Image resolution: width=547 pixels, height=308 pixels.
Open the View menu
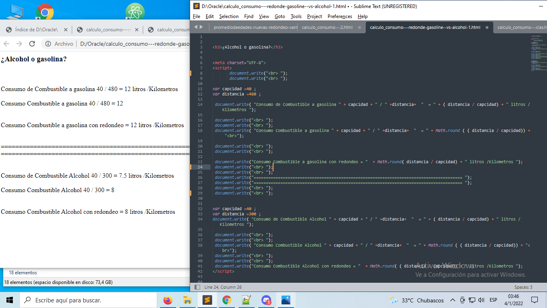point(264,16)
